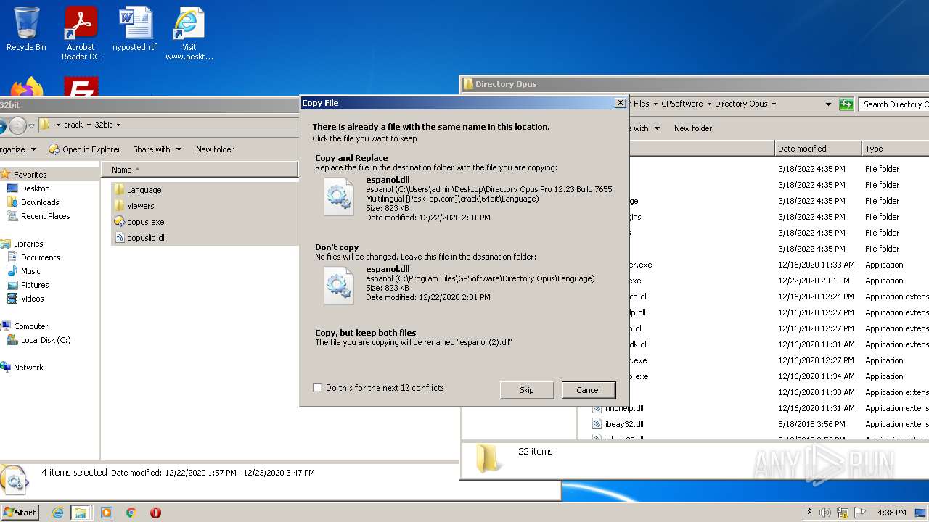This screenshot has height=522, width=929.
Task: Launch Acrobat Reader DC from the desktop
Action: pyautogui.click(x=81, y=34)
